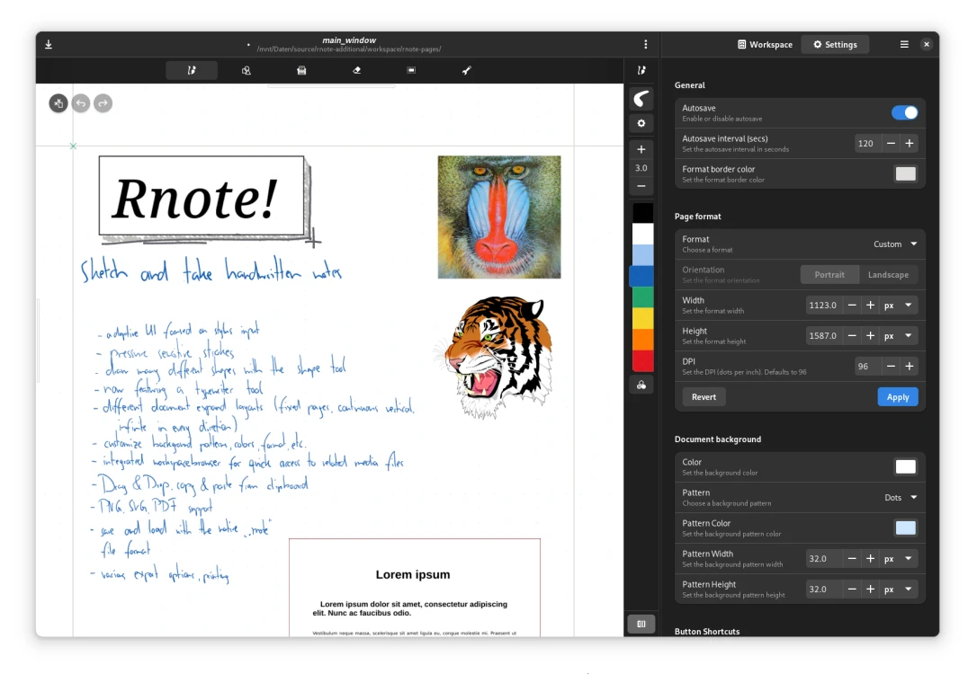The height and width of the screenshot is (674, 977).
Task: Switch to the Workspace tab
Action: pos(765,44)
